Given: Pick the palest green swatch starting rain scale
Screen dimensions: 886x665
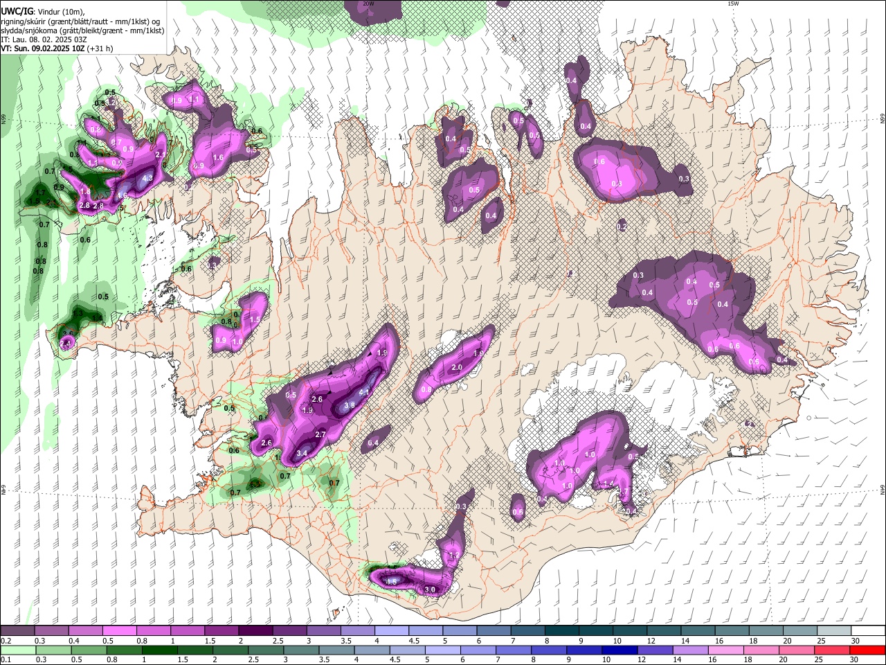Looking at the screenshot, I should pos(17,650).
